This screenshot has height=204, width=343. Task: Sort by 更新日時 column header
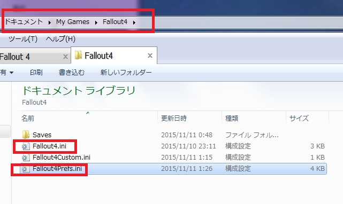click(x=190, y=118)
